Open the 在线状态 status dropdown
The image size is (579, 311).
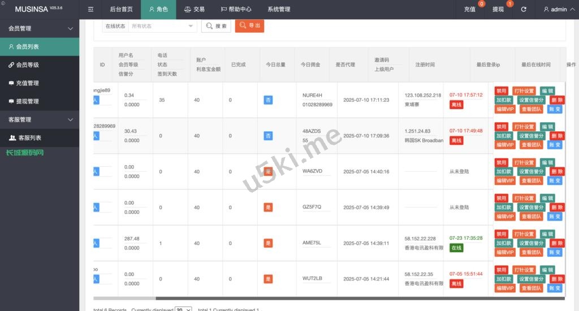pyautogui.click(x=162, y=26)
